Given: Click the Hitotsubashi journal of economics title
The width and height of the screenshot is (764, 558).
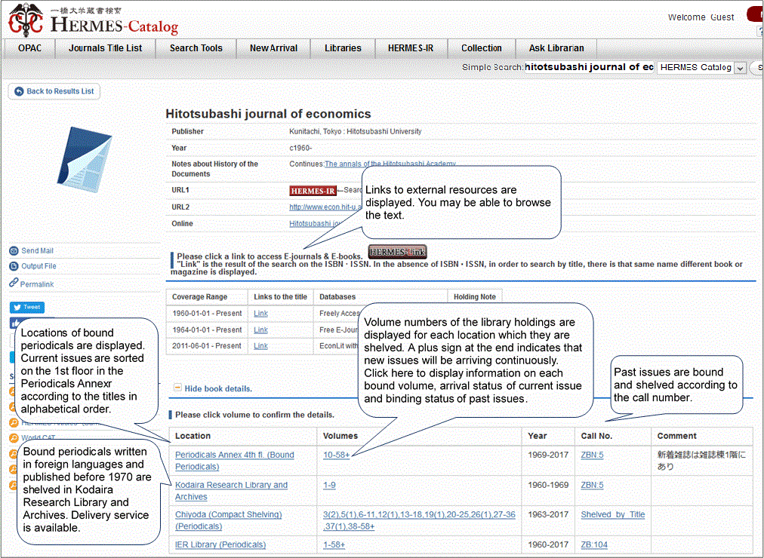Looking at the screenshot, I should (268, 114).
